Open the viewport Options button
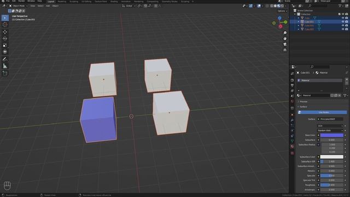This screenshot has width=350, height=197. (282, 11)
